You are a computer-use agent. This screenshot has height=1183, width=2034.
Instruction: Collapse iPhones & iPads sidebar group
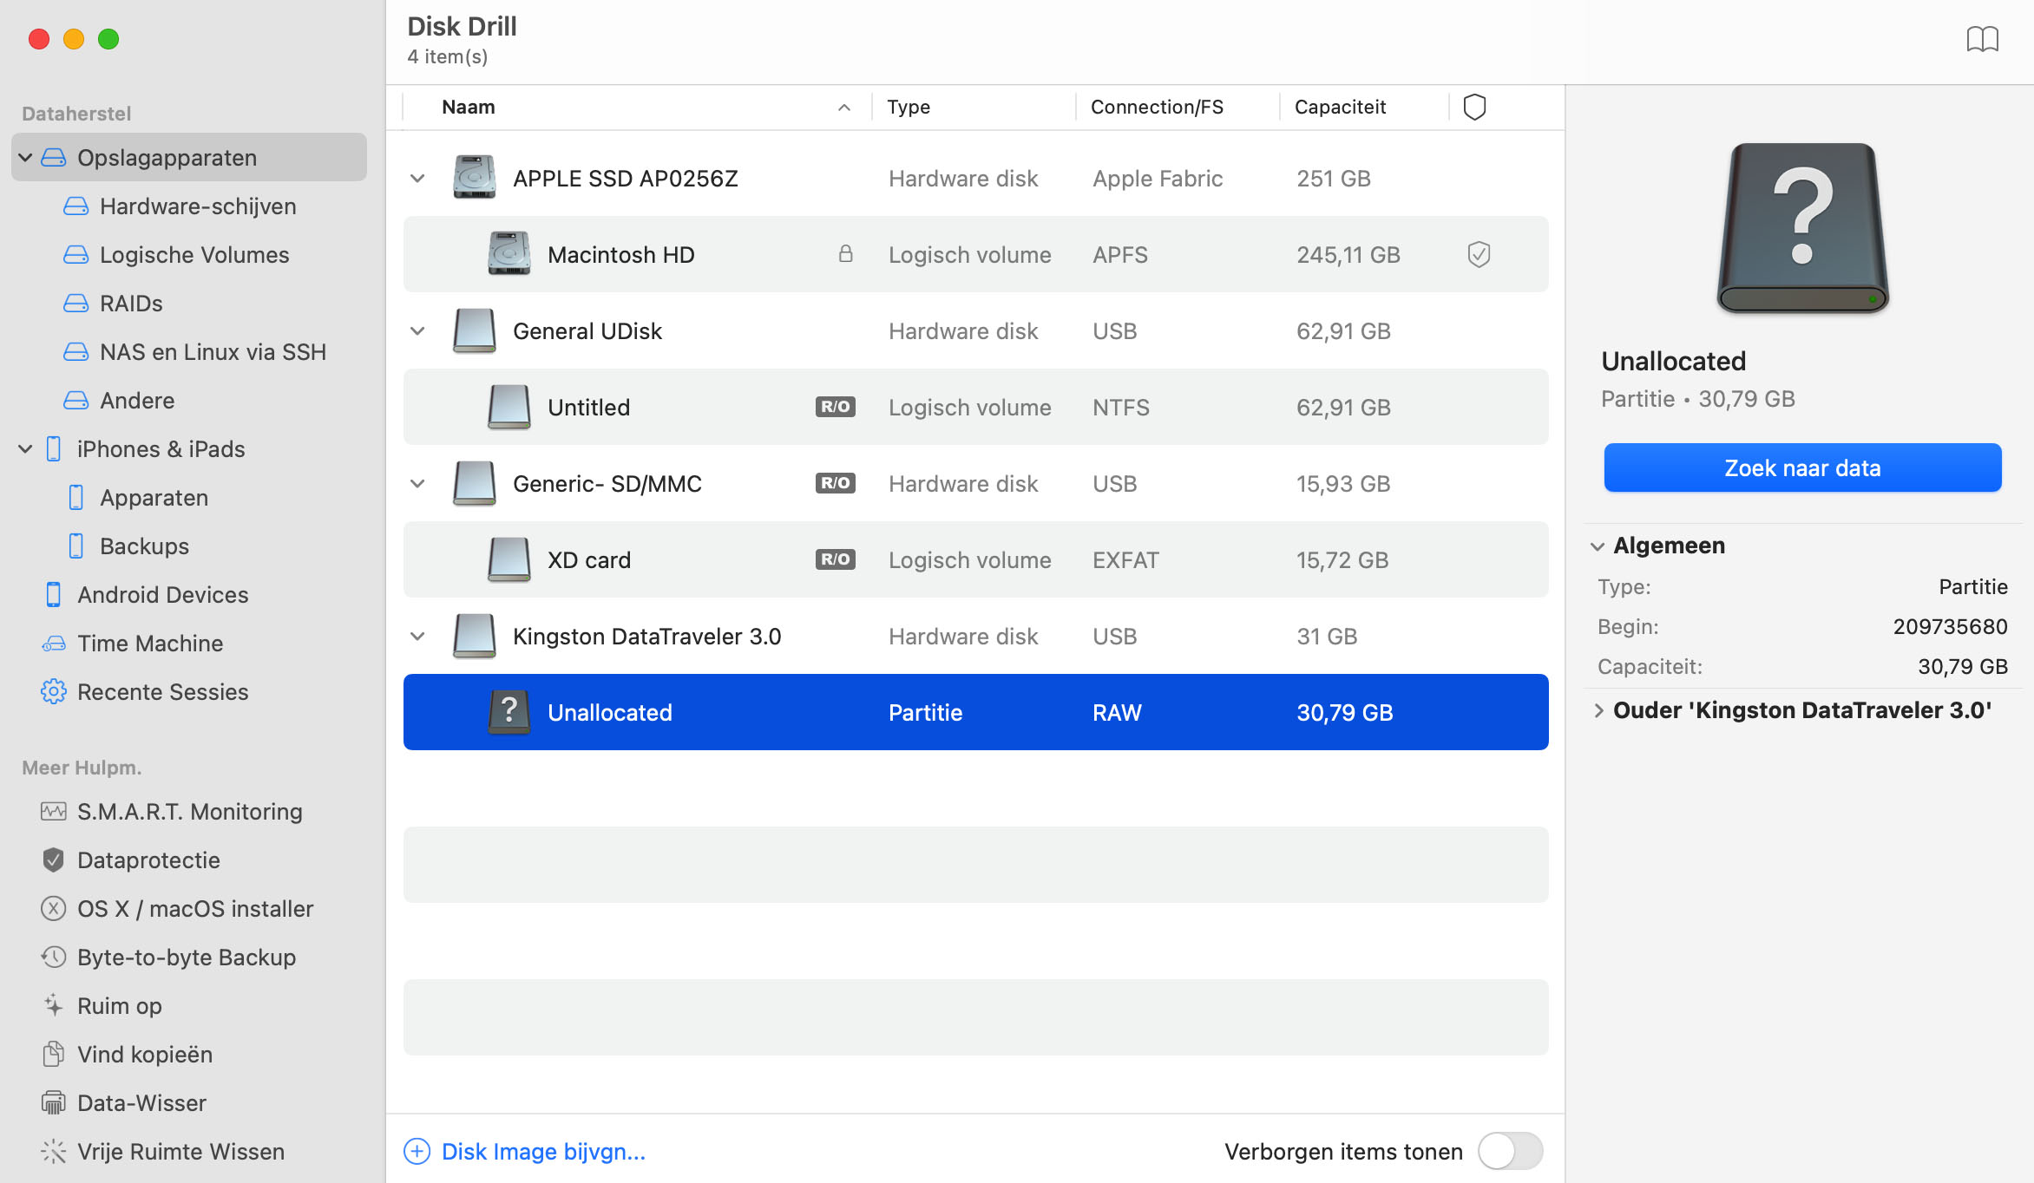[x=25, y=448]
